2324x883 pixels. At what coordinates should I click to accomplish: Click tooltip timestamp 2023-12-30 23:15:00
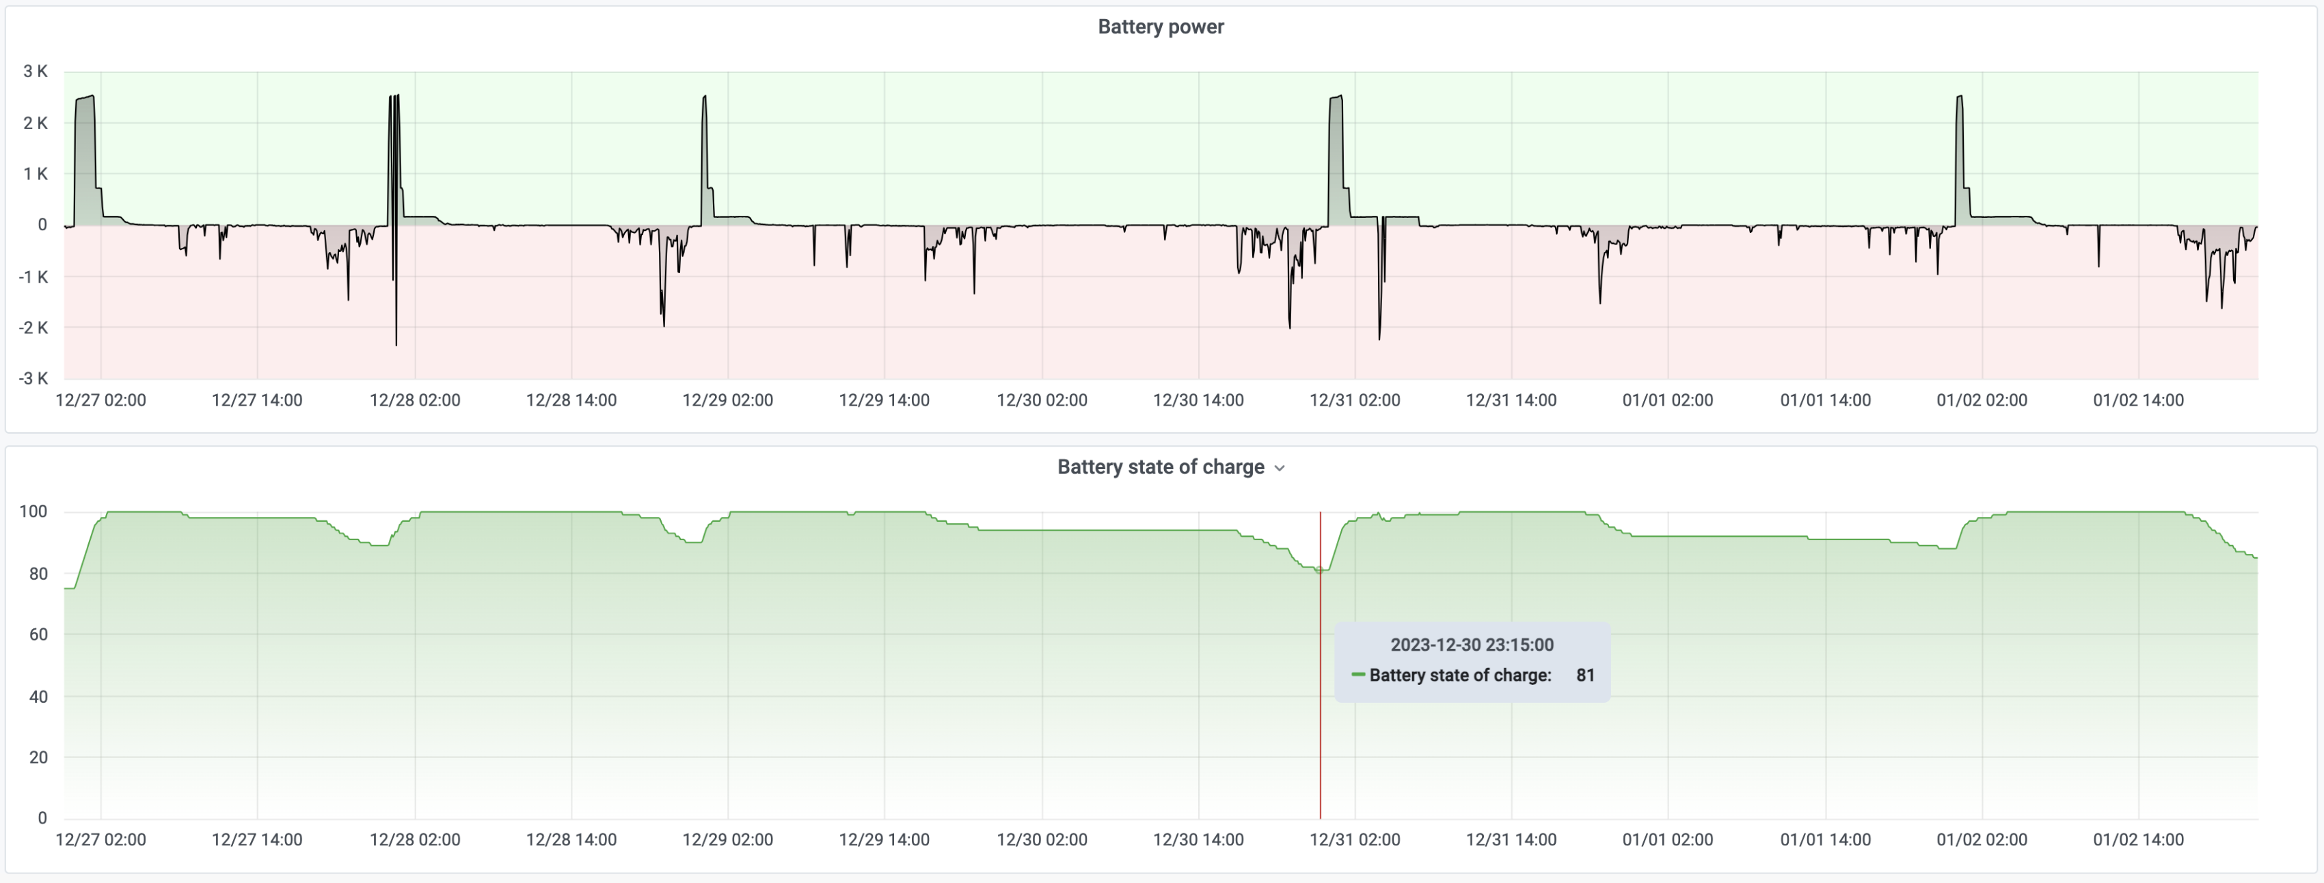point(1472,644)
